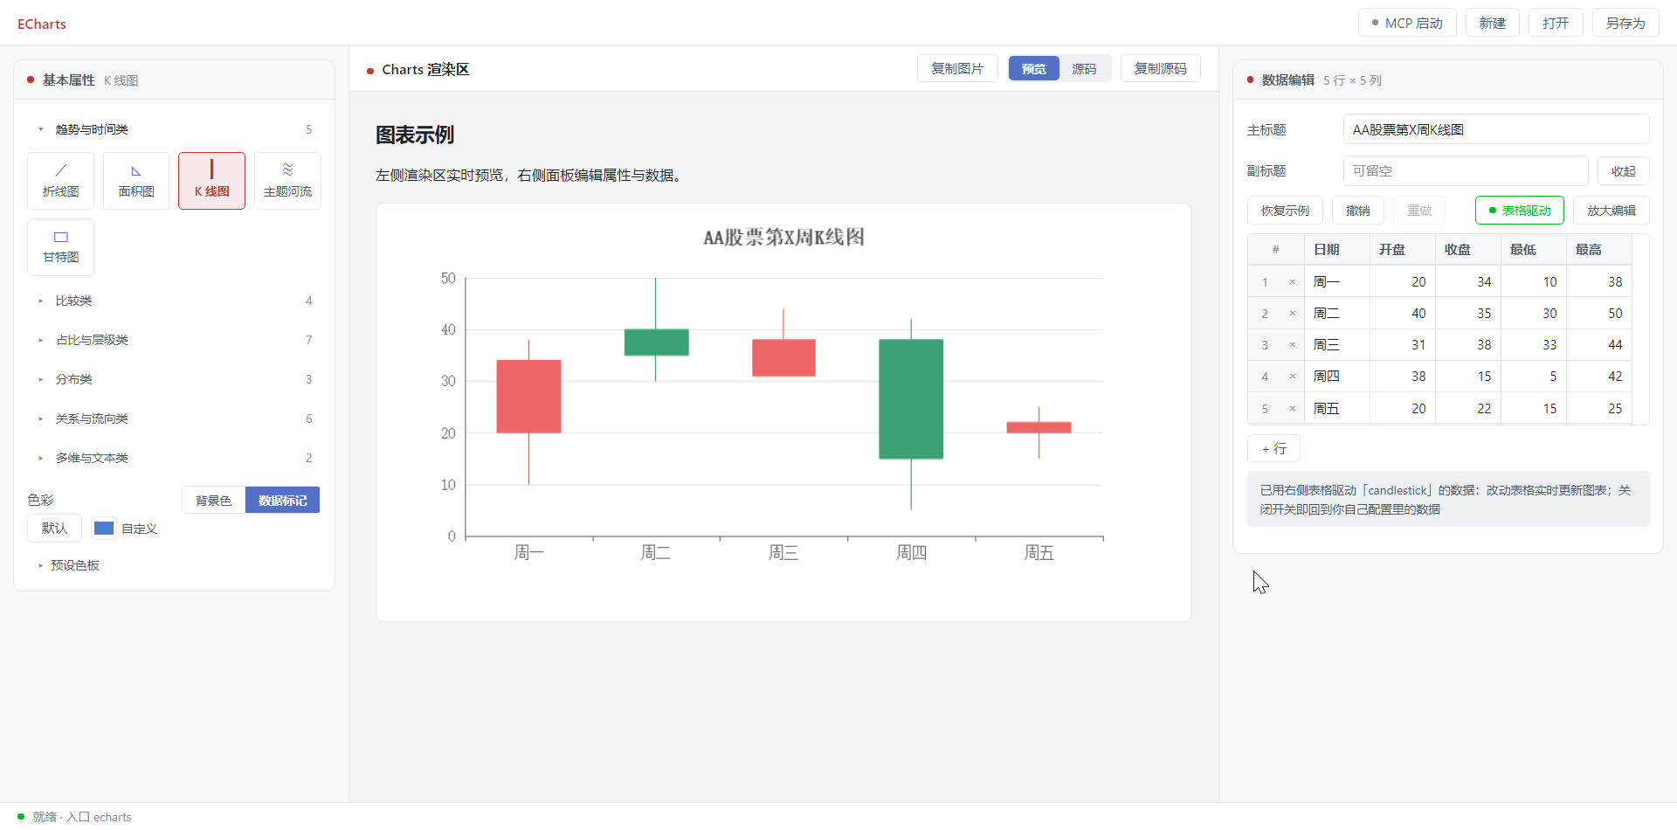Click the 新建 button
Screen dimensions: 1677x830
click(1492, 24)
